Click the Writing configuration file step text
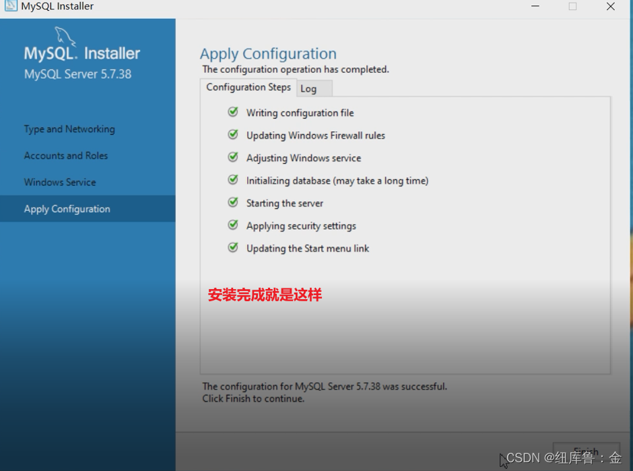Screen dimensions: 633x471 (x=300, y=113)
